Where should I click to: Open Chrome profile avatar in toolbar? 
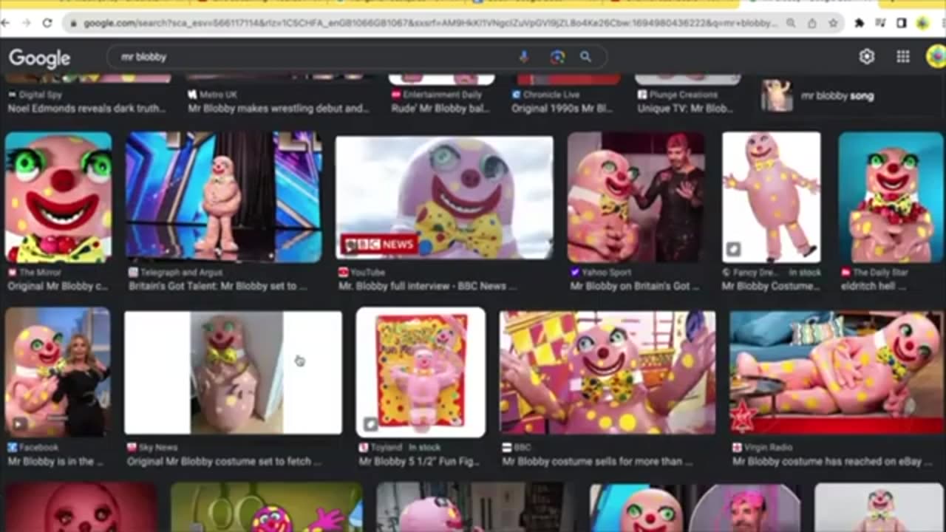point(922,23)
